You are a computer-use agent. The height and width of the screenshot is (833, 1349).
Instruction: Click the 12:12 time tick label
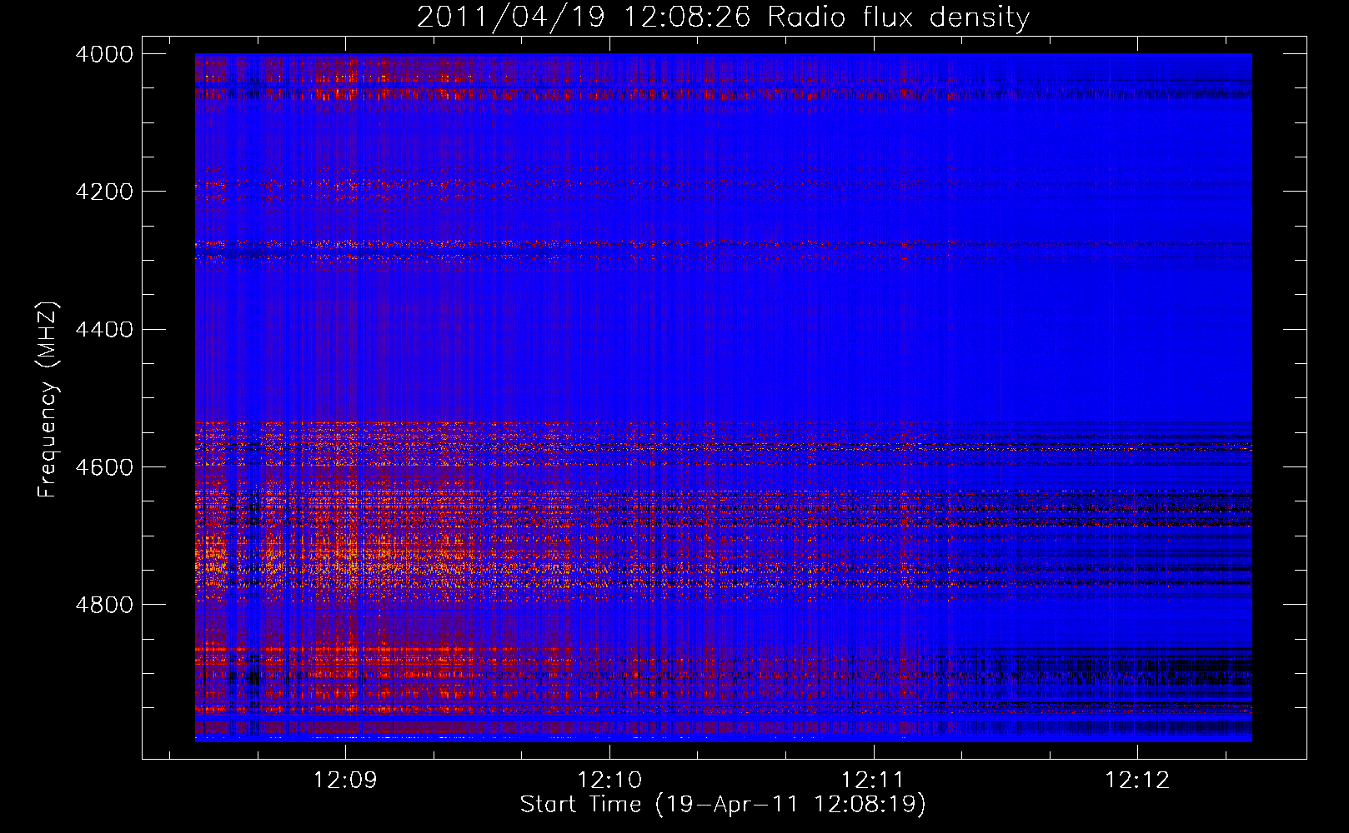click(x=1137, y=781)
